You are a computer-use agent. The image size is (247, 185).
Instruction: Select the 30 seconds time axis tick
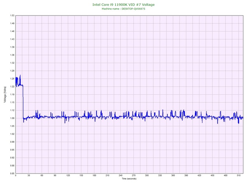[29, 176]
